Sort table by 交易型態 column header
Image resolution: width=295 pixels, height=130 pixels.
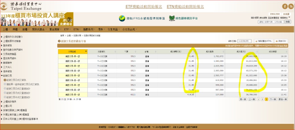(73, 51)
